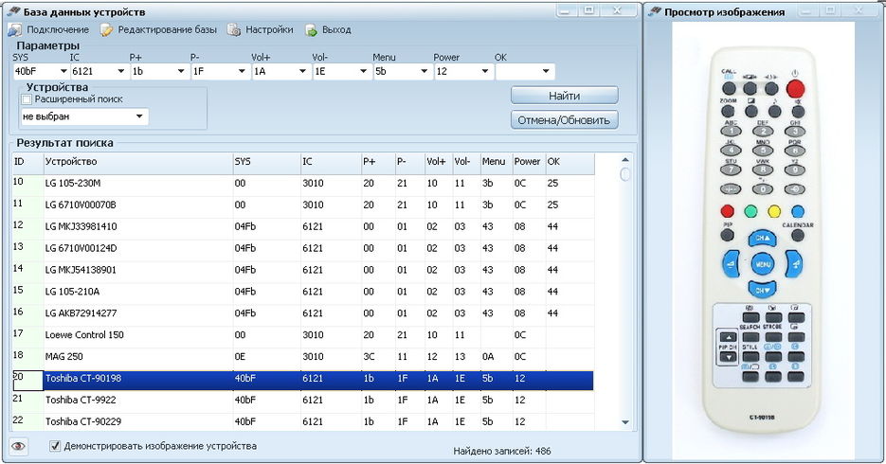Select row LG AKB72914277
This screenshot has height=464, width=886.
[x=303, y=313]
